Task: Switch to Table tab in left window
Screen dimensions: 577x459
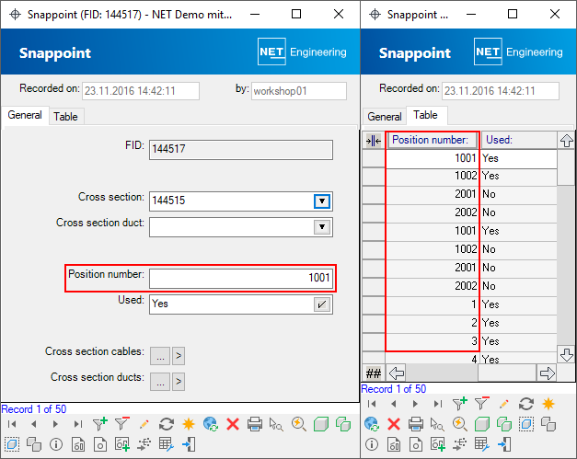Action: point(65,117)
